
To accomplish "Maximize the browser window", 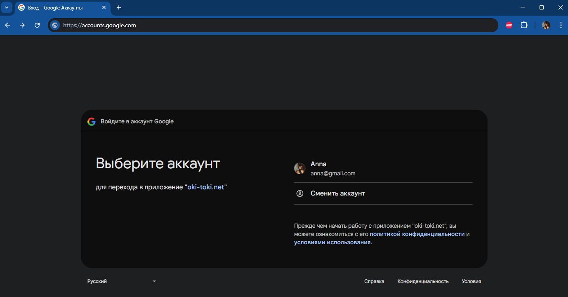I will 542,7.
